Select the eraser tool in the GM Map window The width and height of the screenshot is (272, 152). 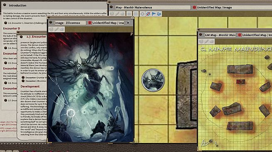tap(212, 42)
